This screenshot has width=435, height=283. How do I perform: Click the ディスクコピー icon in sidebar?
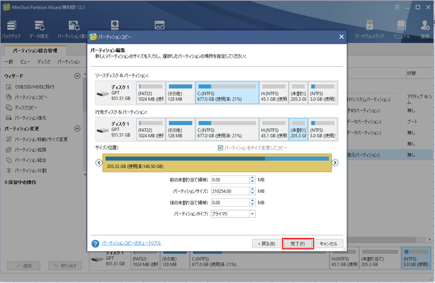click(9, 108)
